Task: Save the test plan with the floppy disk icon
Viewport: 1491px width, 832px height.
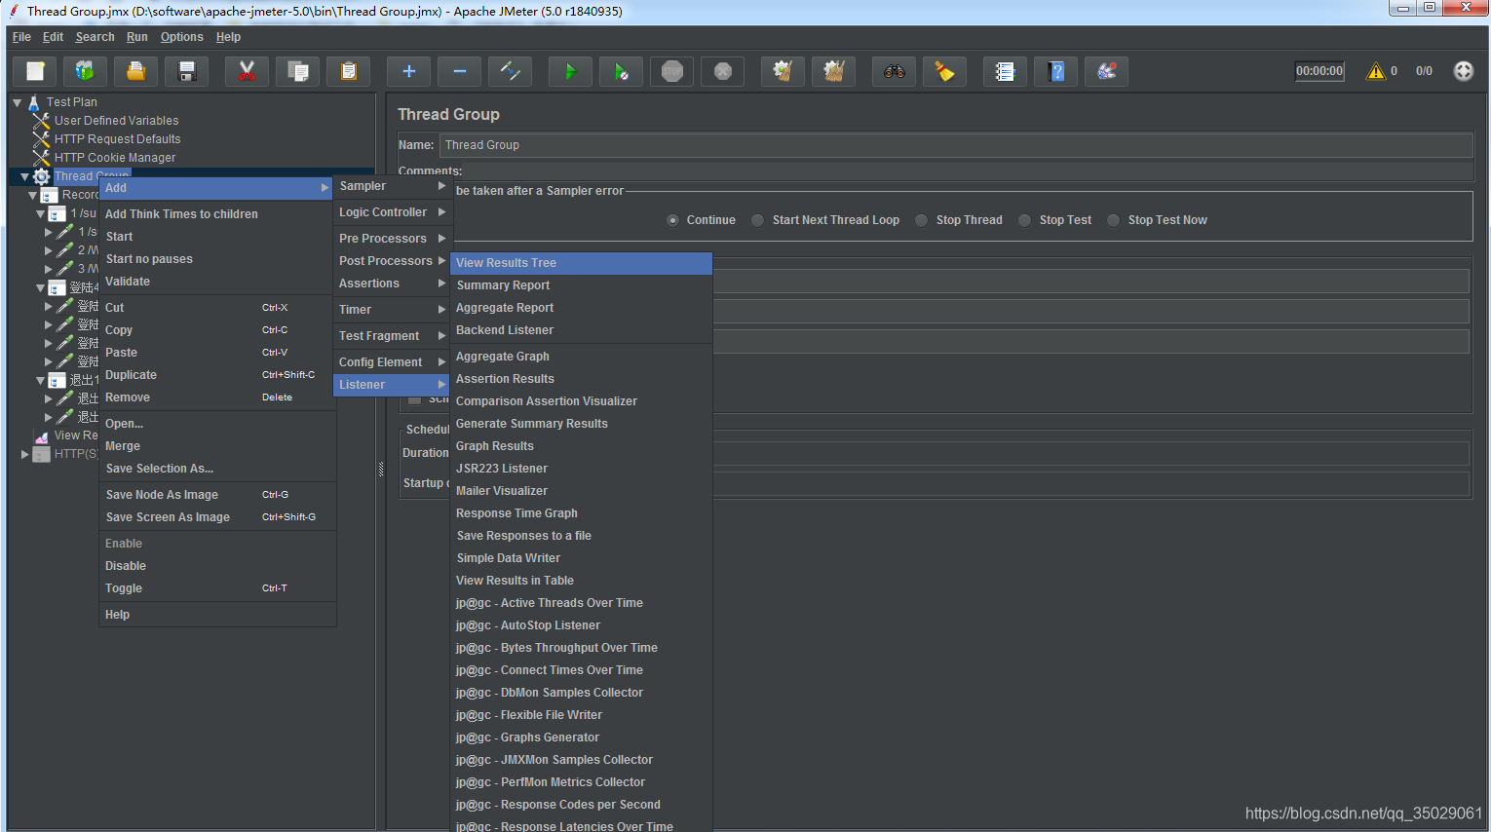Action: [x=187, y=71]
